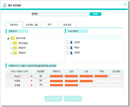Open the 사원 rank dropdown
Screen dimensions: 130x107
(x=41, y=85)
